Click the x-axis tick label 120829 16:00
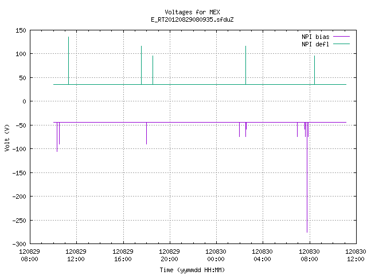The height and width of the screenshot is (275, 367). point(123,256)
